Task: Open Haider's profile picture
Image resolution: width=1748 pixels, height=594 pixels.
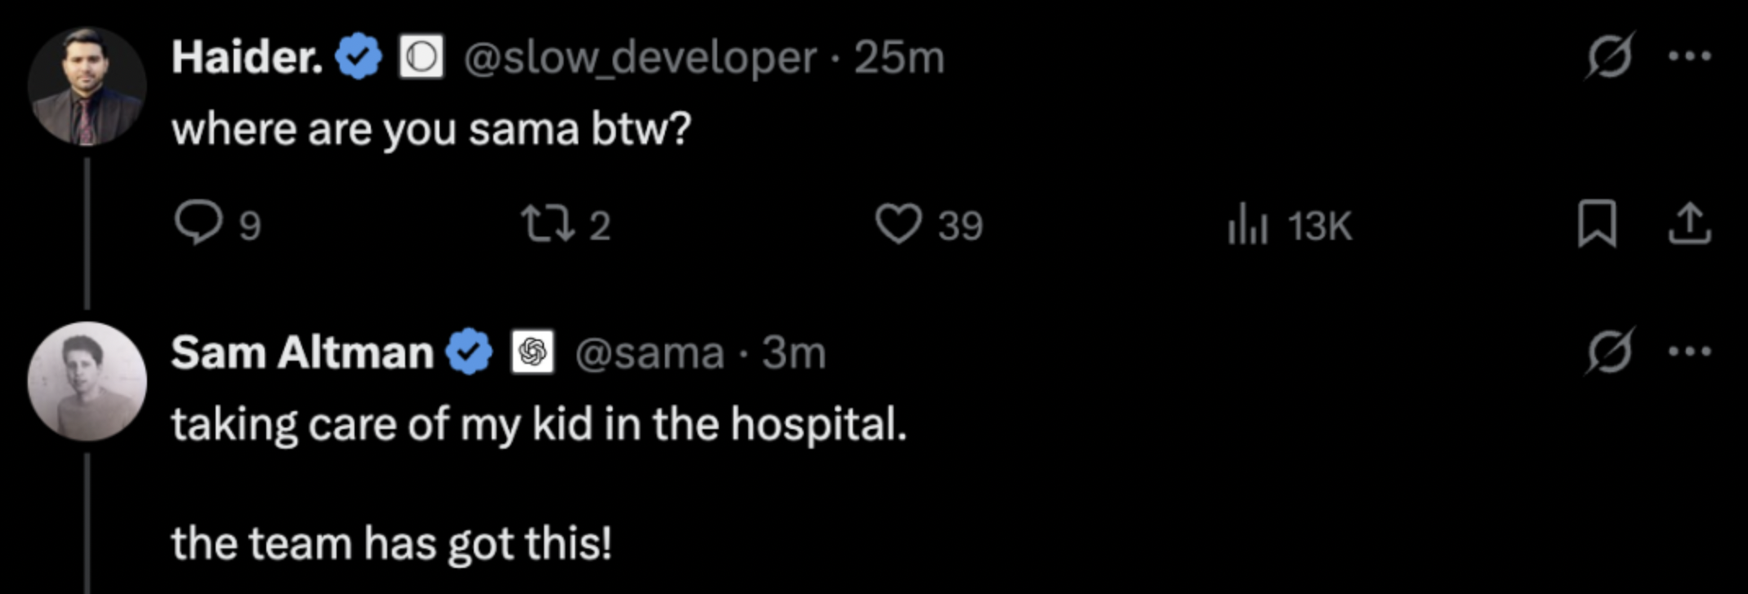Action: [x=87, y=86]
